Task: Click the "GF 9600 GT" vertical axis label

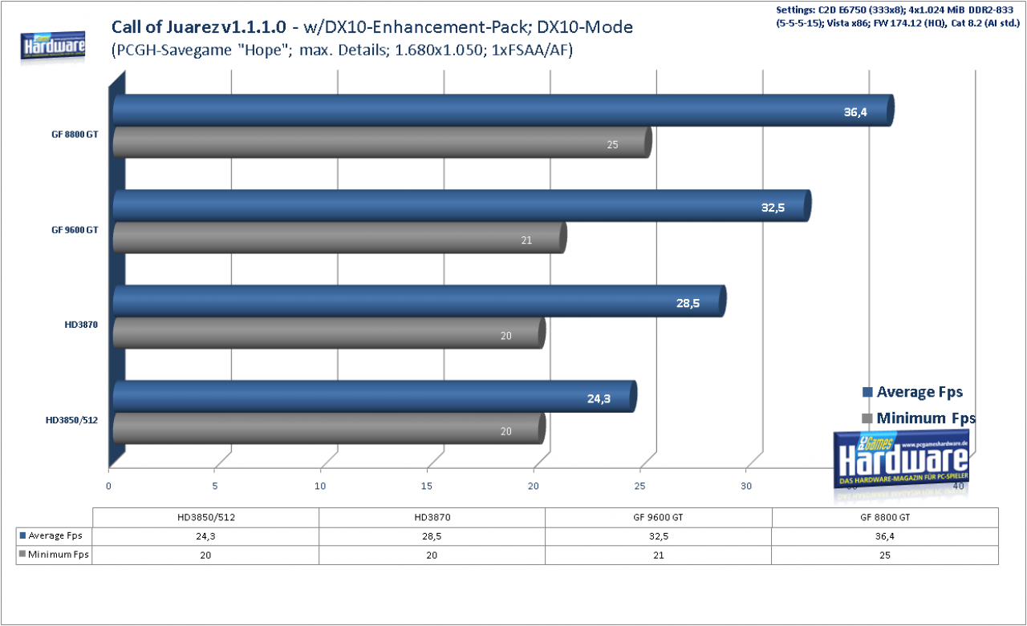Action: 75,229
